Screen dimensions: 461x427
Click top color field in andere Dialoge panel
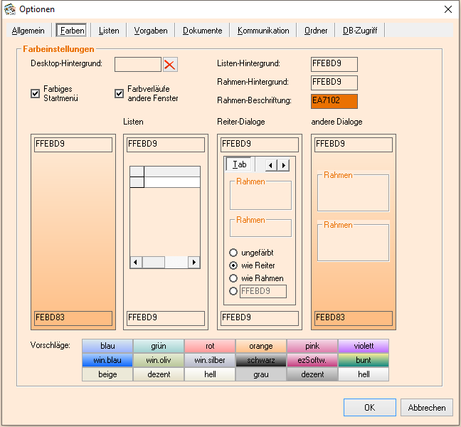(x=354, y=144)
